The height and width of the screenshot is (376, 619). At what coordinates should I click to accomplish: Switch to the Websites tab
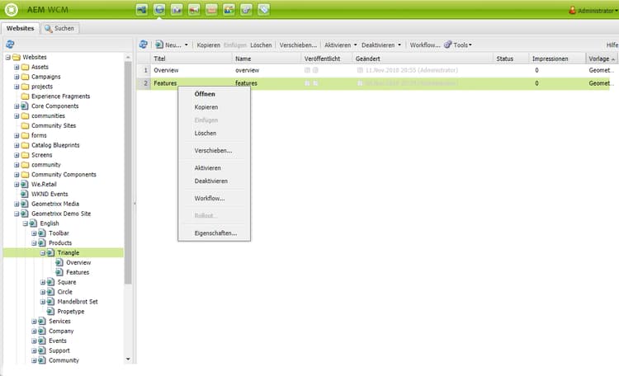20,28
